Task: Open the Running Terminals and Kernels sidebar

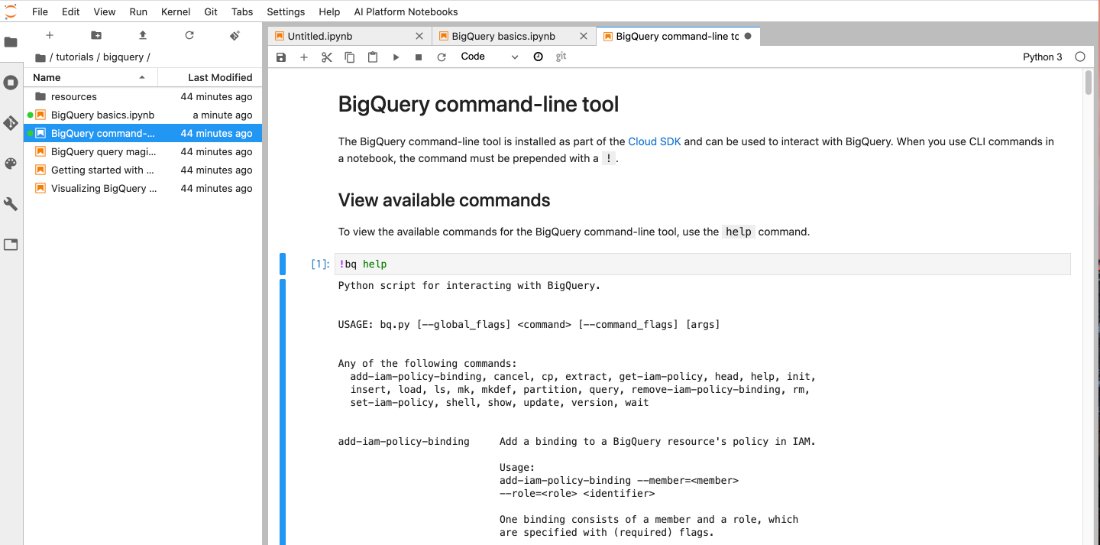Action: (x=11, y=83)
